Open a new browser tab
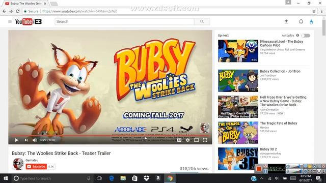The width and height of the screenshot is (326, 183). (x=53, y=4)
